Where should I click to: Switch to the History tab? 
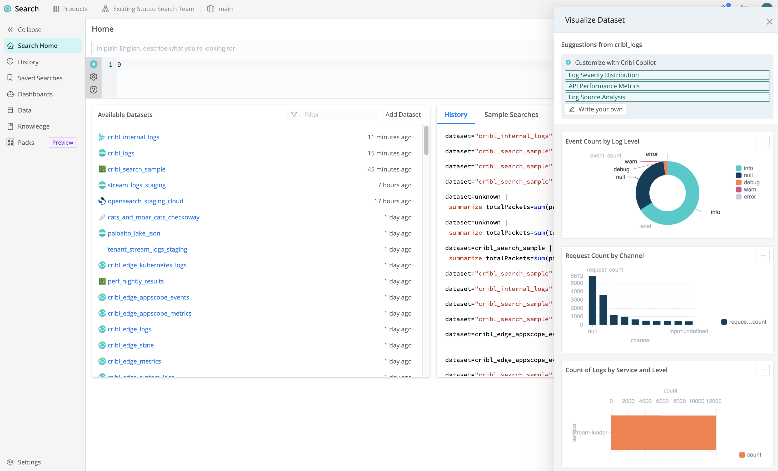pyautogui.click(x=456, y=114)
